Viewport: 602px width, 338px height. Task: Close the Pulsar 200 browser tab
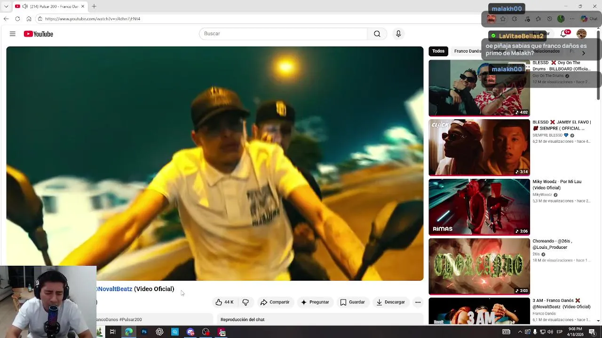pos(83,7)
